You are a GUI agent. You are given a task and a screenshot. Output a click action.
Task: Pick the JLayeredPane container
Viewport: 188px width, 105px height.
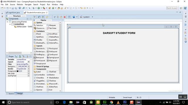pyautogui.click(x=53, y=40)
